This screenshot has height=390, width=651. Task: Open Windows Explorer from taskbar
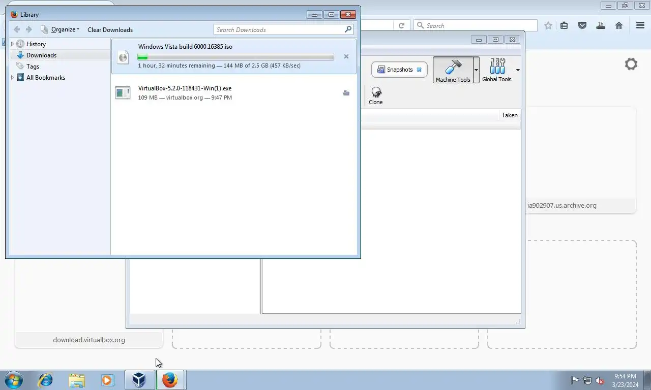tap(77, 380)
